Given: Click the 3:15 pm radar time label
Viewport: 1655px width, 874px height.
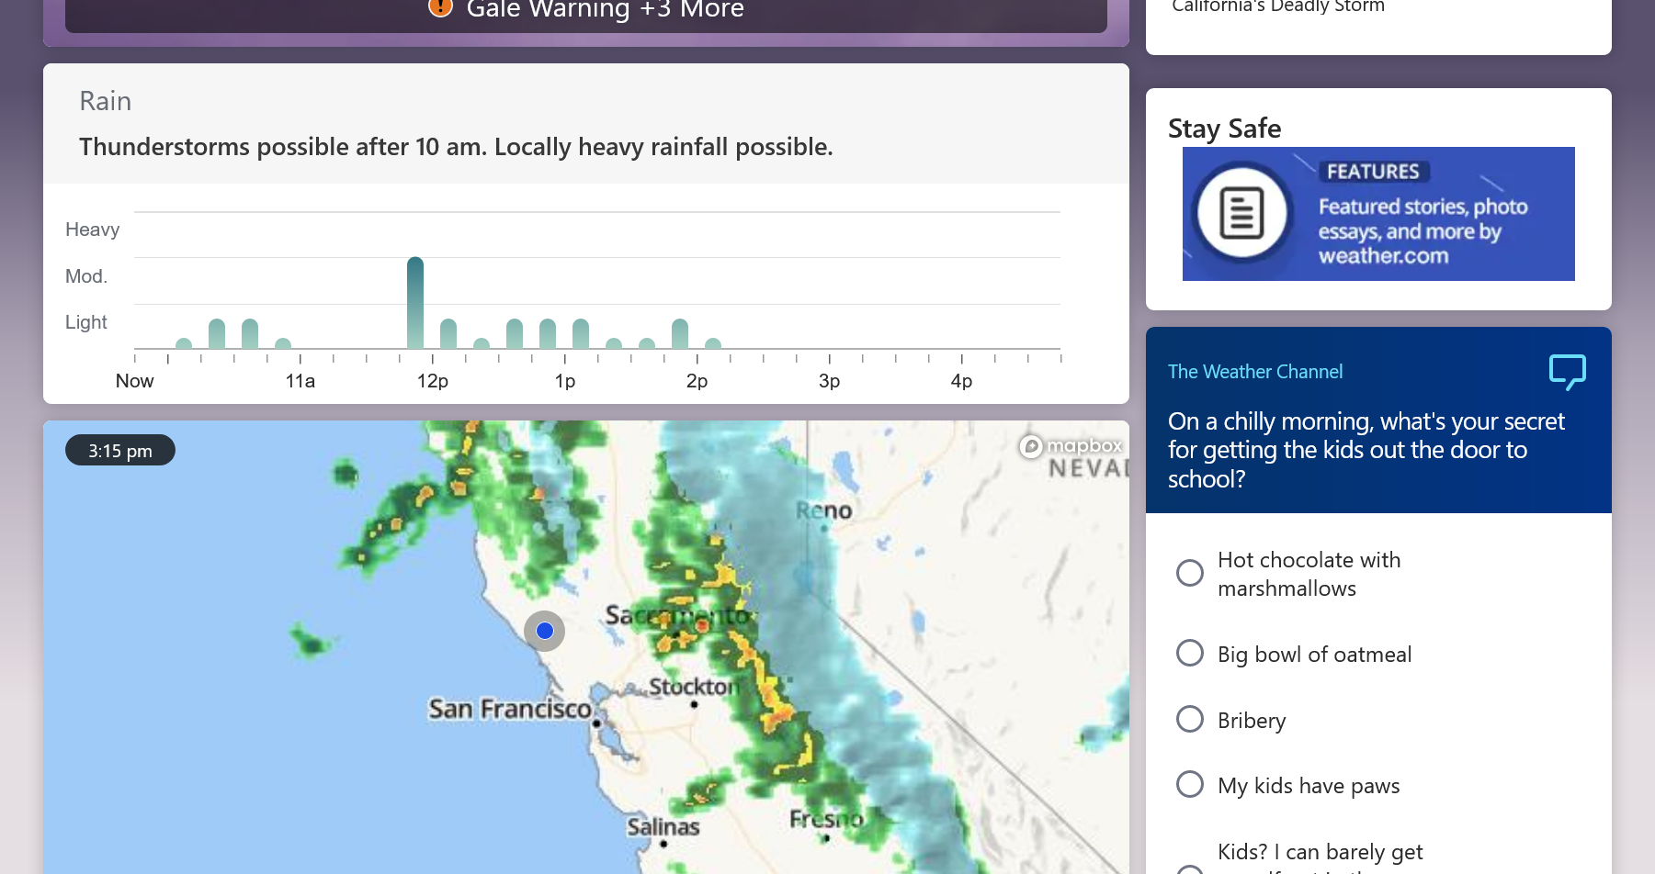Looking at the screenshot, I should 120,451.
